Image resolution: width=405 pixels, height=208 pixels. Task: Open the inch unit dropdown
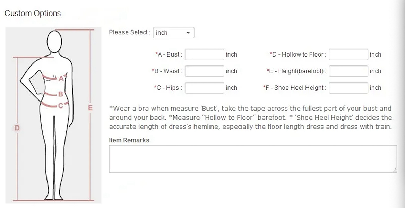(x=173, y=33)
